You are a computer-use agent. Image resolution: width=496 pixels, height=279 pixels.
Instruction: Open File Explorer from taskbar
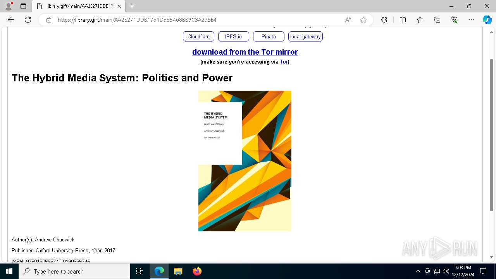click(x=178, y=271)
